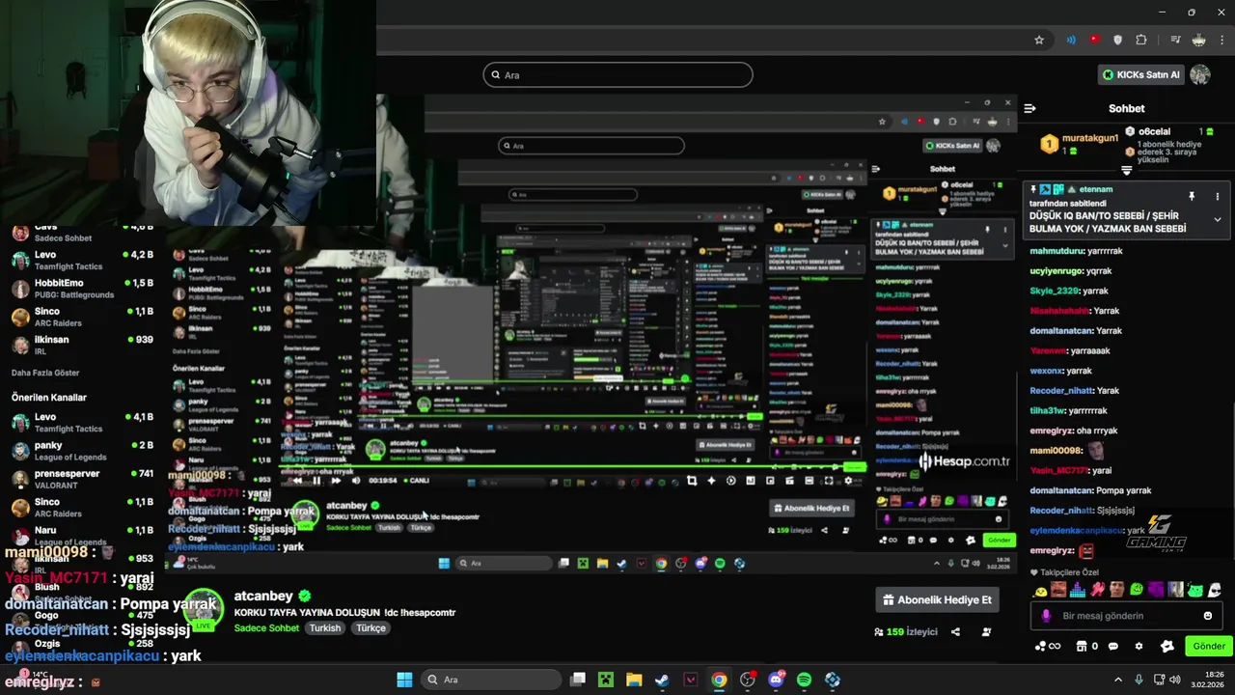Open pinned message three-dot options
Image resolution: width=1235 pixels, height=695 pixels.
[1217, 196]
